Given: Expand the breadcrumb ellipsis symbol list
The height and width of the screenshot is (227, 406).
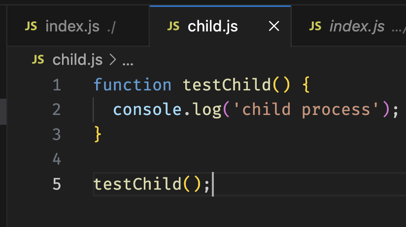Looking at the screenshot, I should [128, 61].
